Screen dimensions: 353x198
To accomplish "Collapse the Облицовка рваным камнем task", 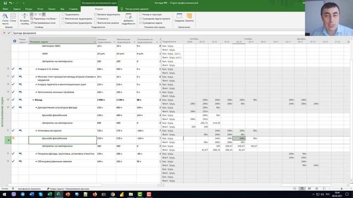I will (36, 161).
